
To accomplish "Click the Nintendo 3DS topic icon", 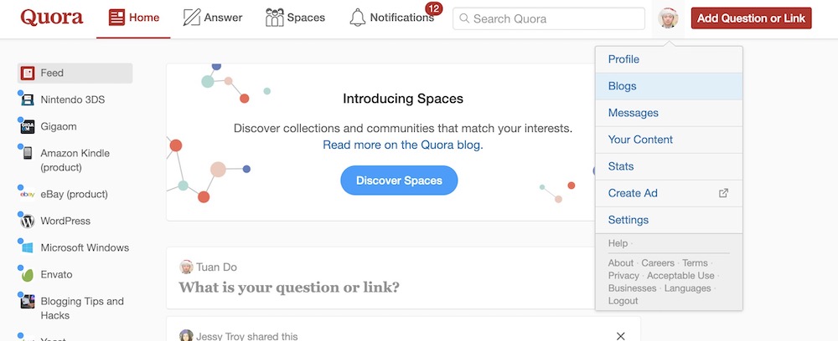I will tap(28, 100).
